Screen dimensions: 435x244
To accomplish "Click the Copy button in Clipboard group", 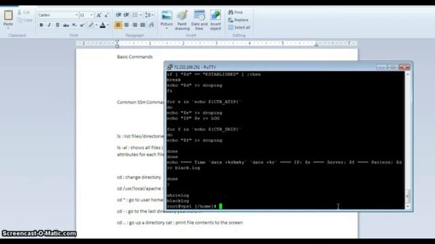I will (24, 20).
